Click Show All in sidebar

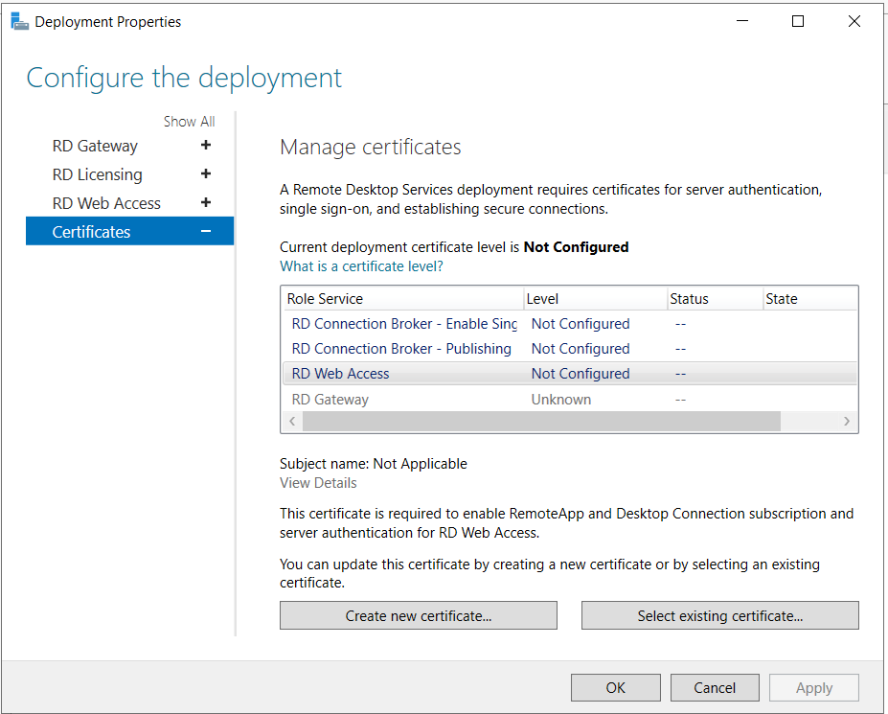pos(189,122)
